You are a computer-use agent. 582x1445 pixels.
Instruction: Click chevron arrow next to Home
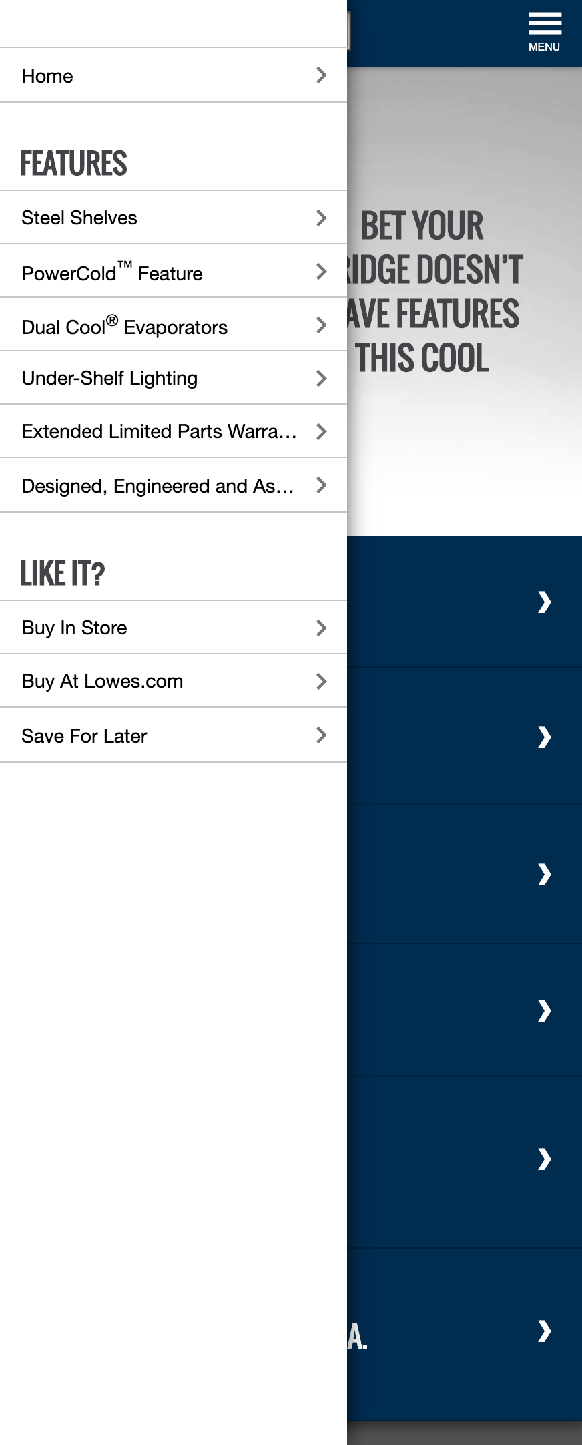tap(321, 75)
